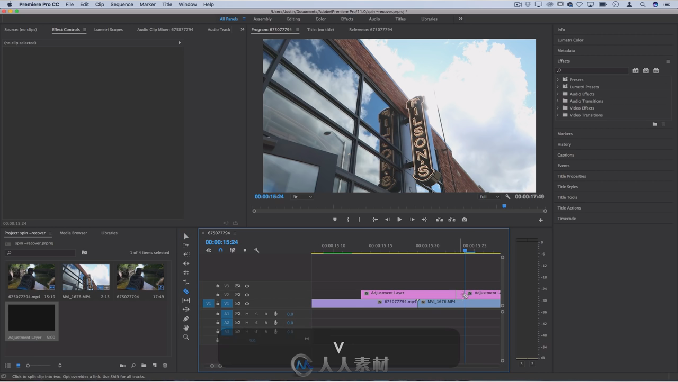The image size is (678, 382).
Task: Open the Captions panel
Action: coord(566,155)
